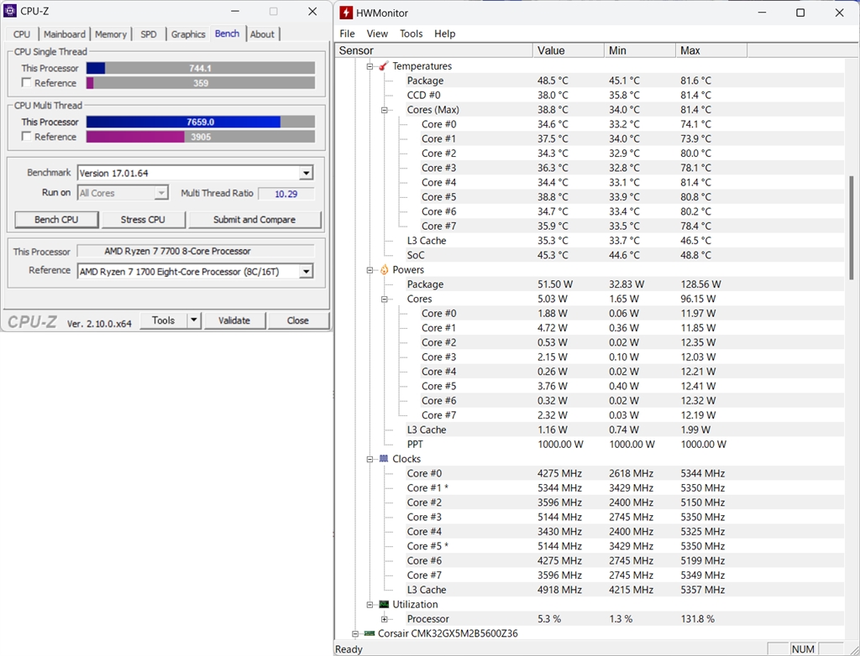The image size is (860, 656).
Task: Click the HWMonitor vertical scrollbar thumb
Action: (852, 226)
